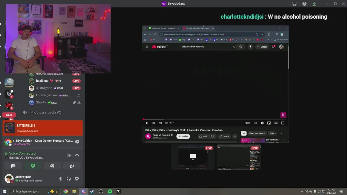The width and height of the screenshot is (347, 195).
Task: Select user JustKryptic in voice channel list
Action: point(44,88)
